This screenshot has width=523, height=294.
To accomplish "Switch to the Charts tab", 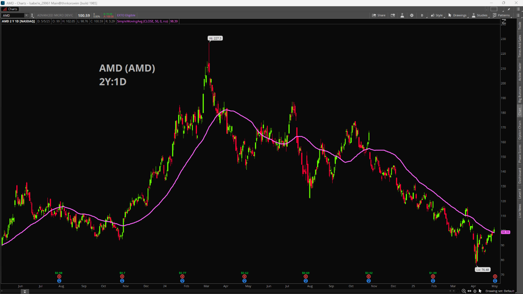I will pos(10,9).
